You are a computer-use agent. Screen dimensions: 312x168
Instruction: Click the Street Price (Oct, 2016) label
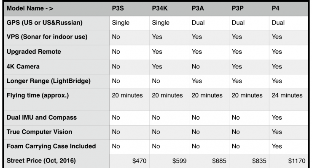point(41,161)
